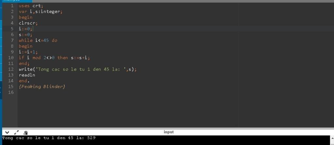This screenshot has width=334, height=145.
Task: Place cursor in 'var i,s:integer;' line
Action: click(x=40, y=11)
